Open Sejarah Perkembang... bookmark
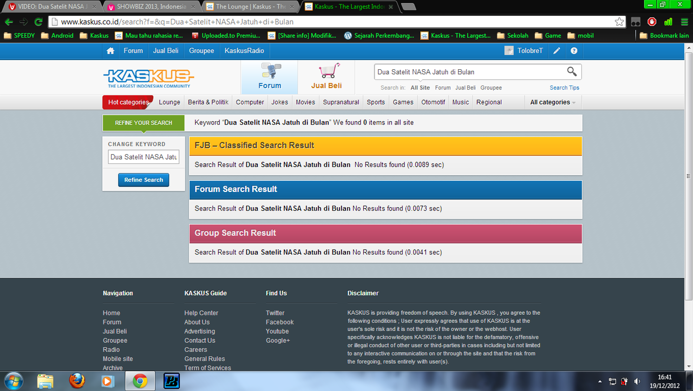 (x=379, y=36)
